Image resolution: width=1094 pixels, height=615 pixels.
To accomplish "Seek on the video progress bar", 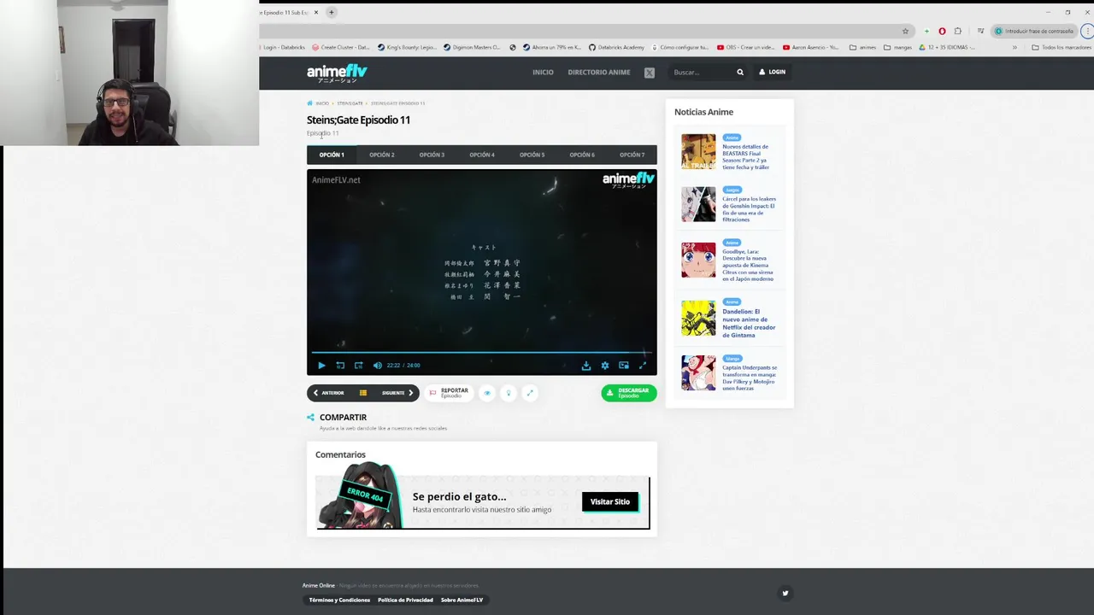I will pyautogui.click(x=481, y=352).
